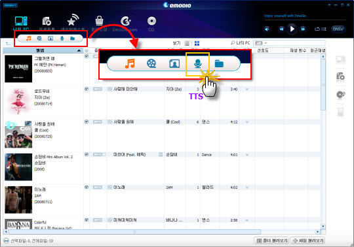Image resolution: width=354 pixels, height=247 pixels.
Task: Toggle repeat mode in the player
Action: tap(317, 29)
